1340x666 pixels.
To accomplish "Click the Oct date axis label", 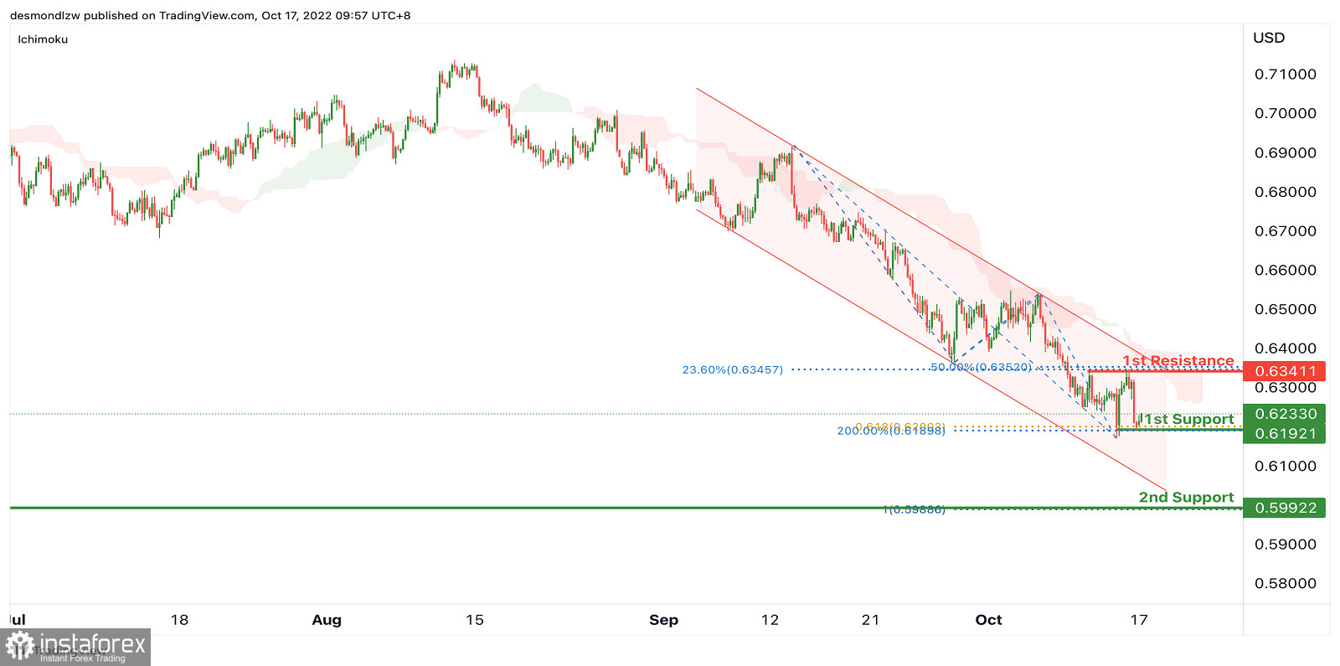I will tap(988, 620).
